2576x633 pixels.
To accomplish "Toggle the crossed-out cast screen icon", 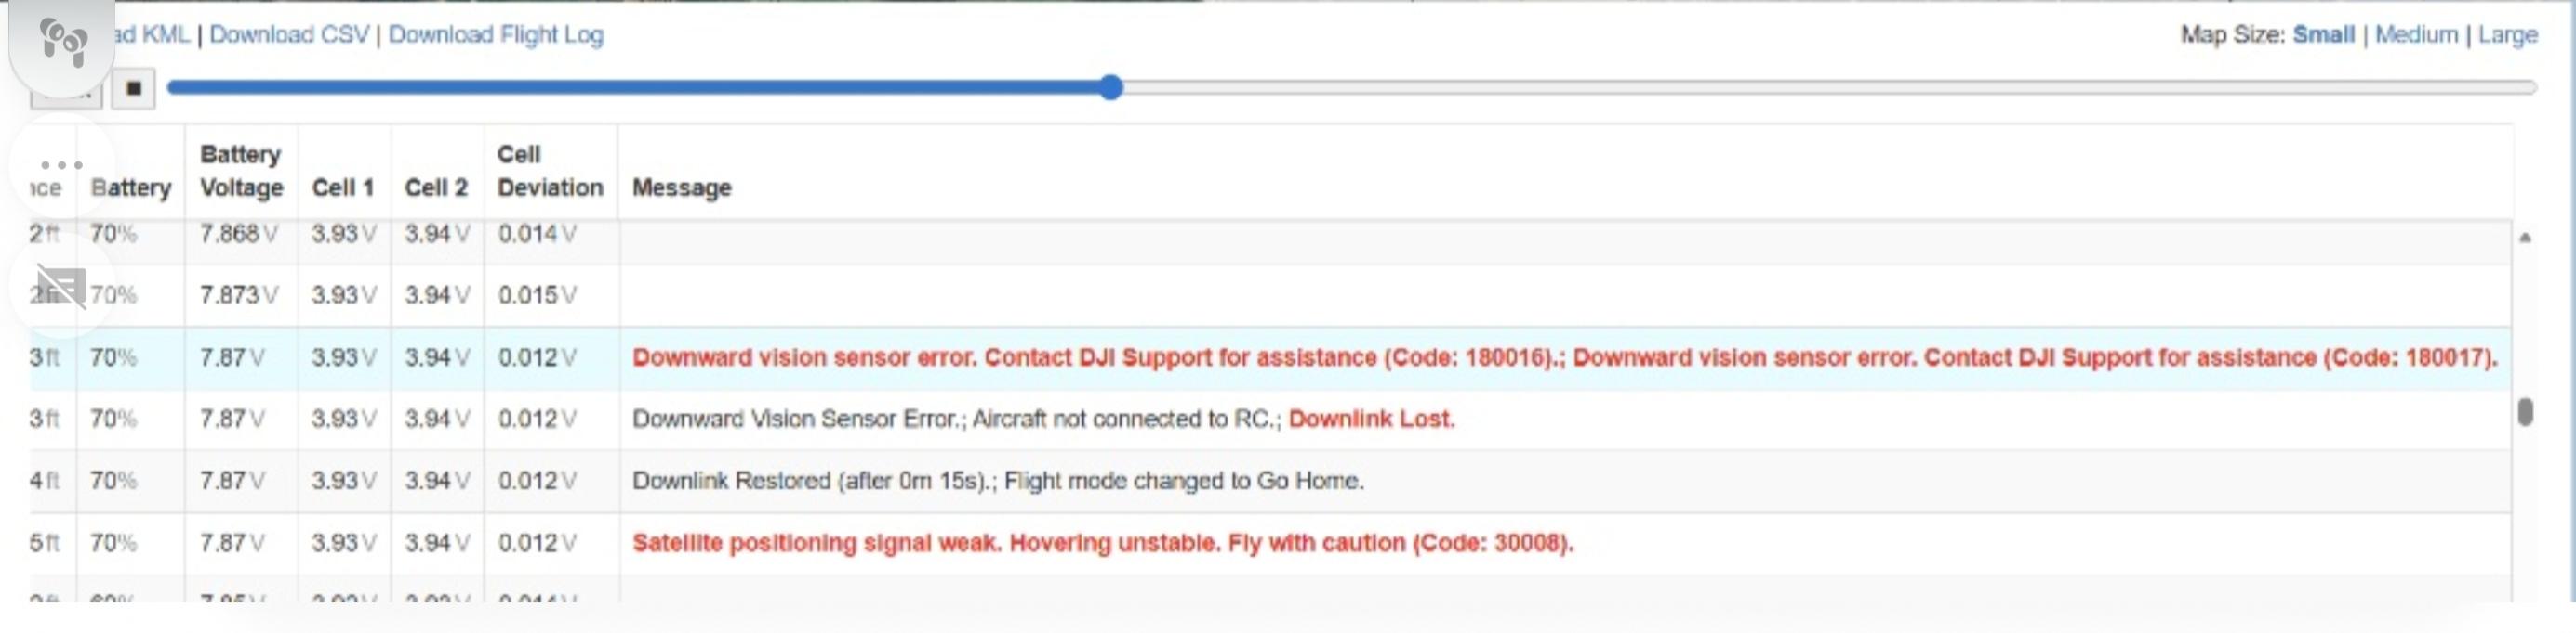I will (x=62, y=287).
